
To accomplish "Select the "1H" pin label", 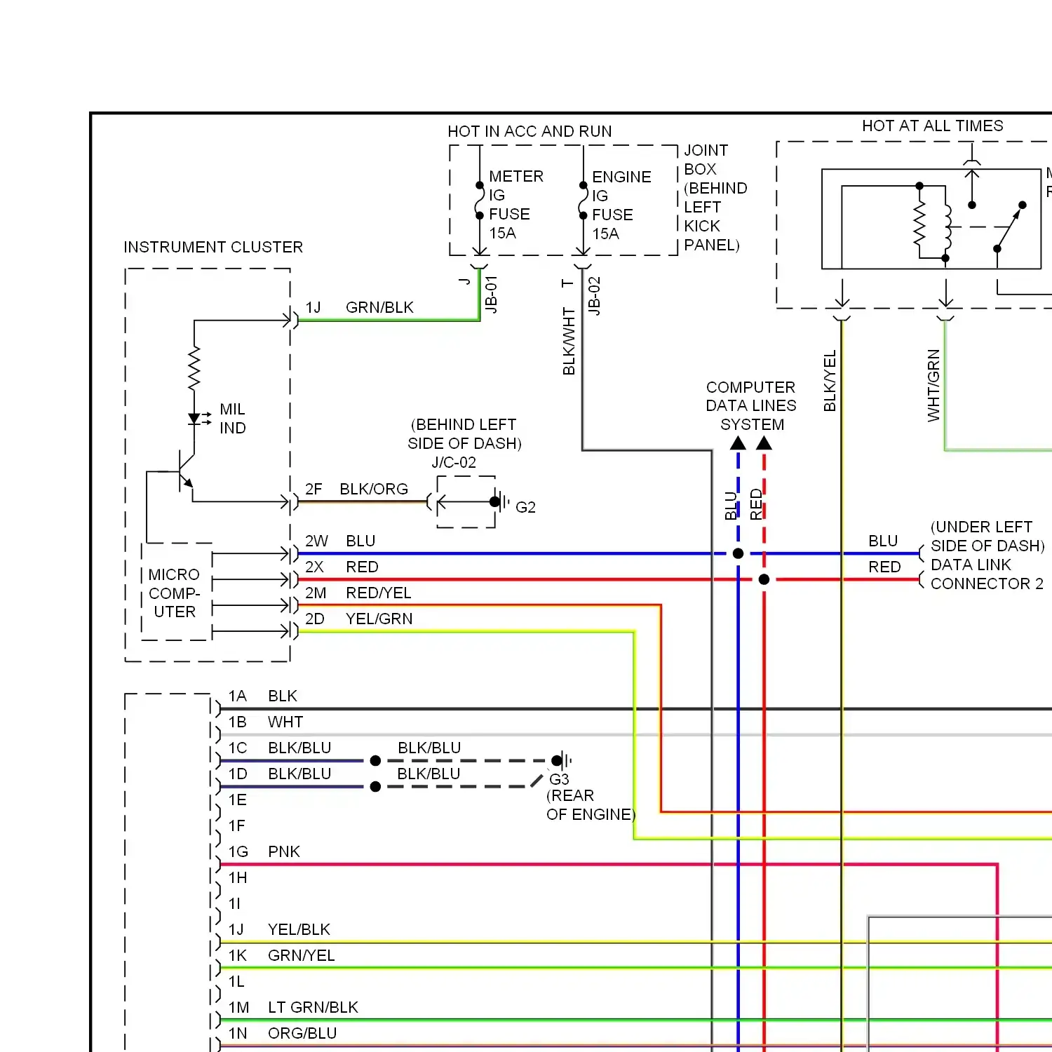I will coord(238,877).
